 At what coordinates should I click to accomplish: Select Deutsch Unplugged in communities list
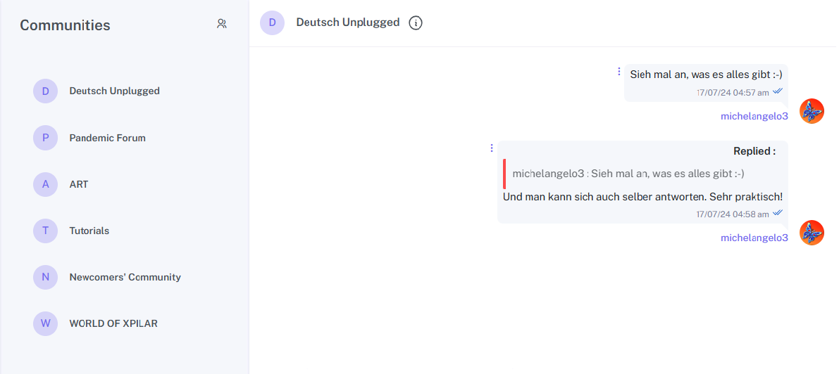[x=114, y=91]
